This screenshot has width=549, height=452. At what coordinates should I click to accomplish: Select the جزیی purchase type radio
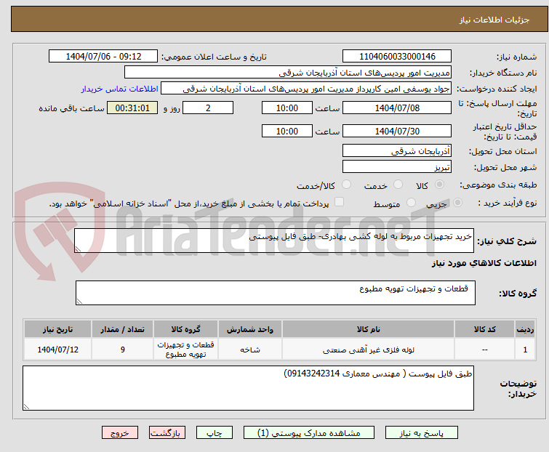pos(457,203)
